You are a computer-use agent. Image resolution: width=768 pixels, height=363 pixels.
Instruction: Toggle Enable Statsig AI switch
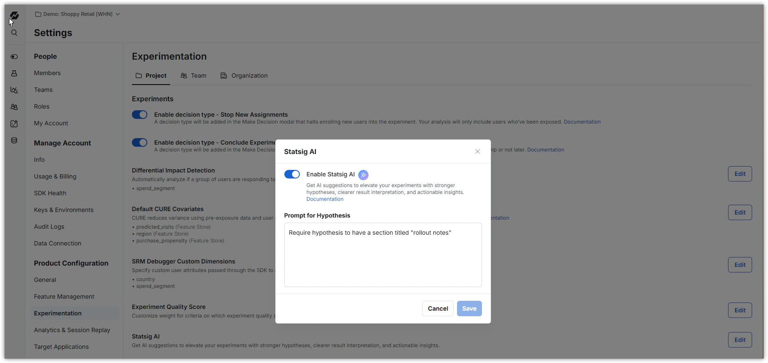292,174
